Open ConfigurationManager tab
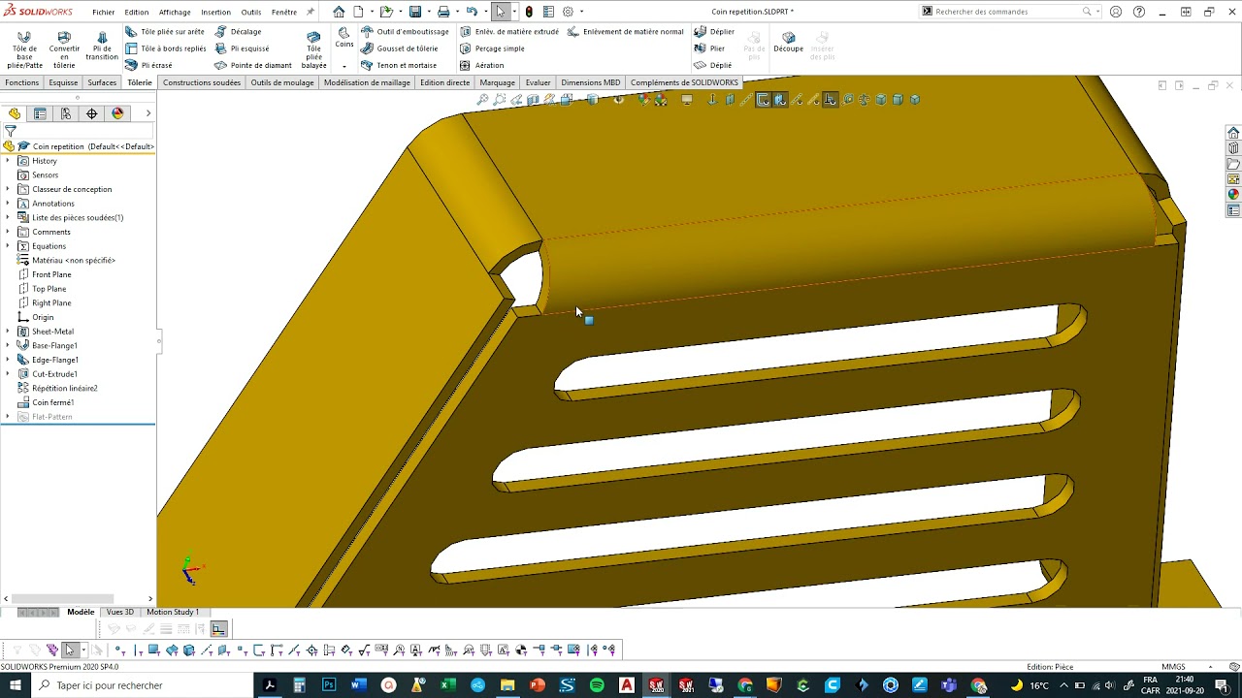The height and width of the screenshot is (698, 1242). click(66, 113)
